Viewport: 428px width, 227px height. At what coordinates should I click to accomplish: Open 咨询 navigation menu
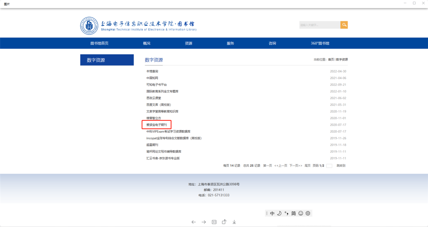tap(272, 43)
